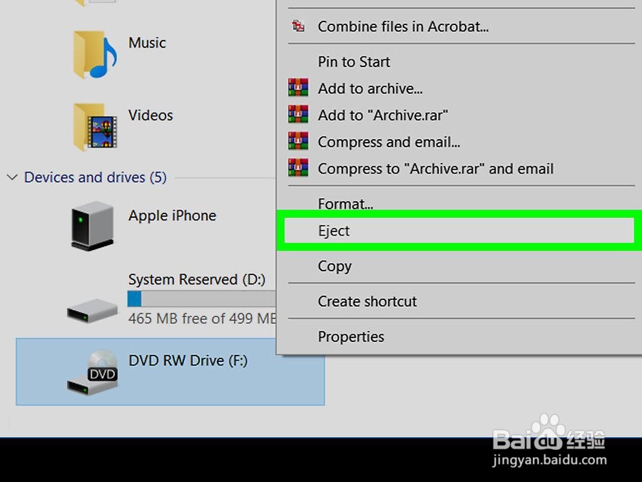Choose Eject from the context menu
Screen dimensions: 642x482
[459, 231]
